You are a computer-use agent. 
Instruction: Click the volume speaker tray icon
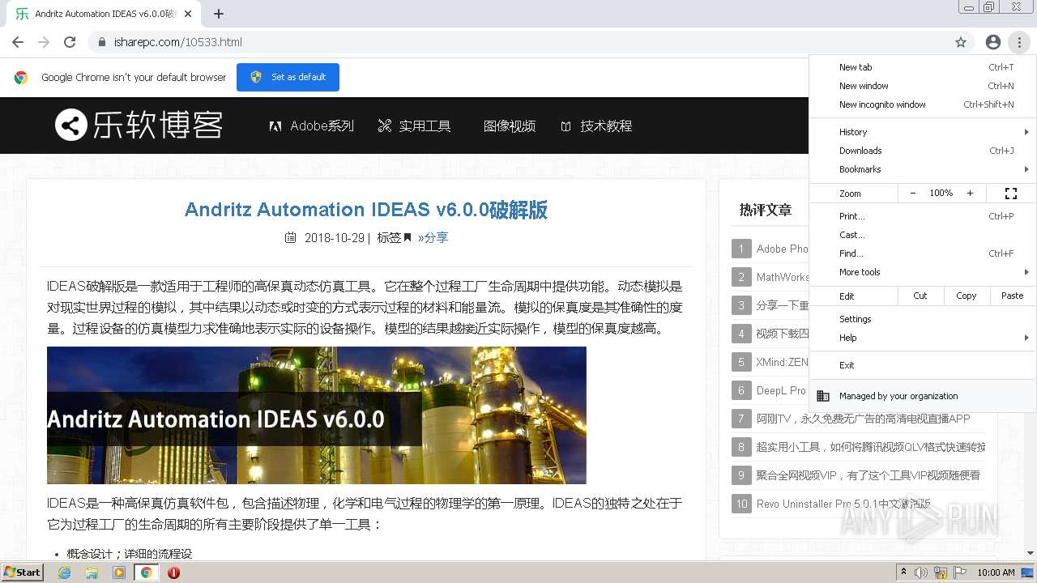coord(922,572)
